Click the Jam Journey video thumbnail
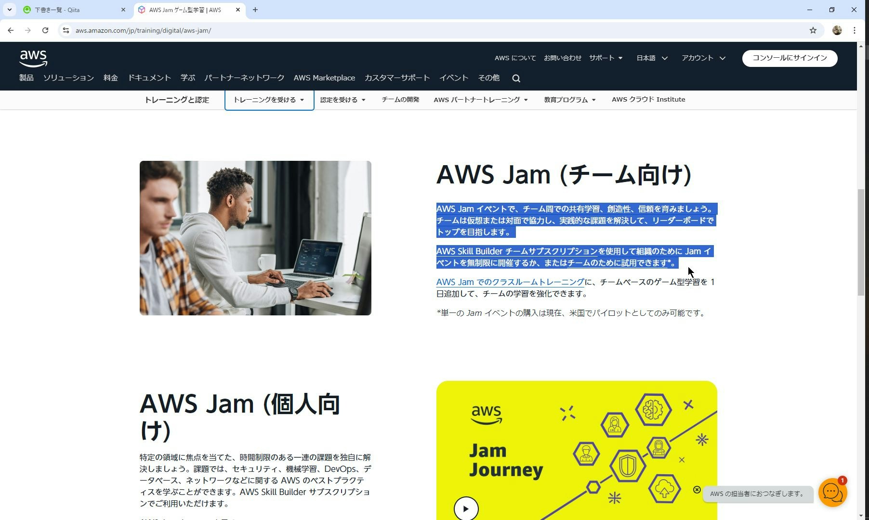The height and width of the screenshot is (520, 869). 577,450
